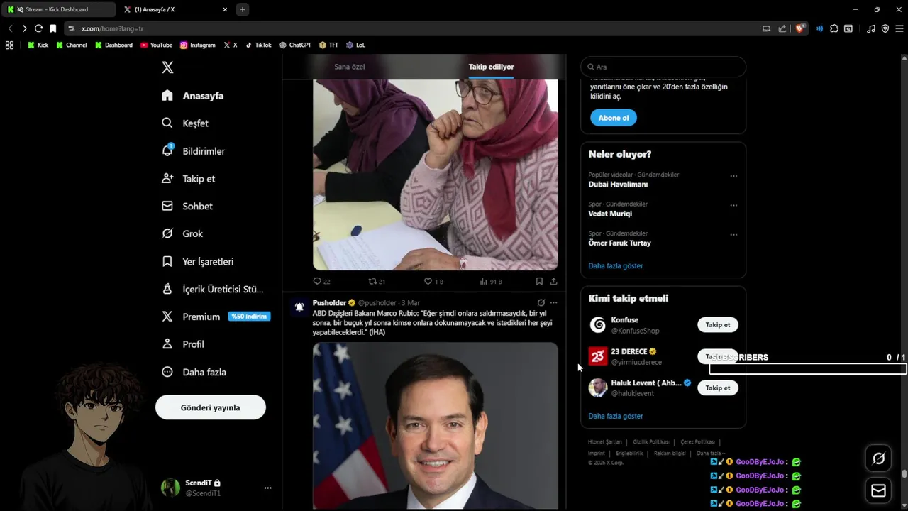Viewport: 908px width, 511px height.
Task: Like the headscarf photo post
Action: pos(428,282)
